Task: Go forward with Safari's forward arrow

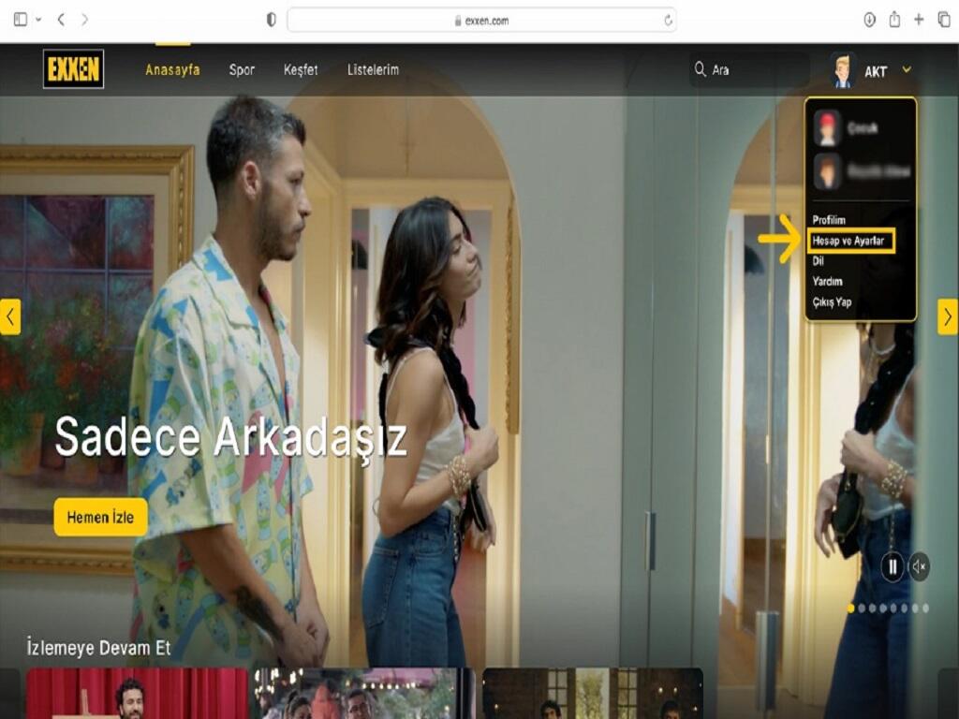Action: 84,20
